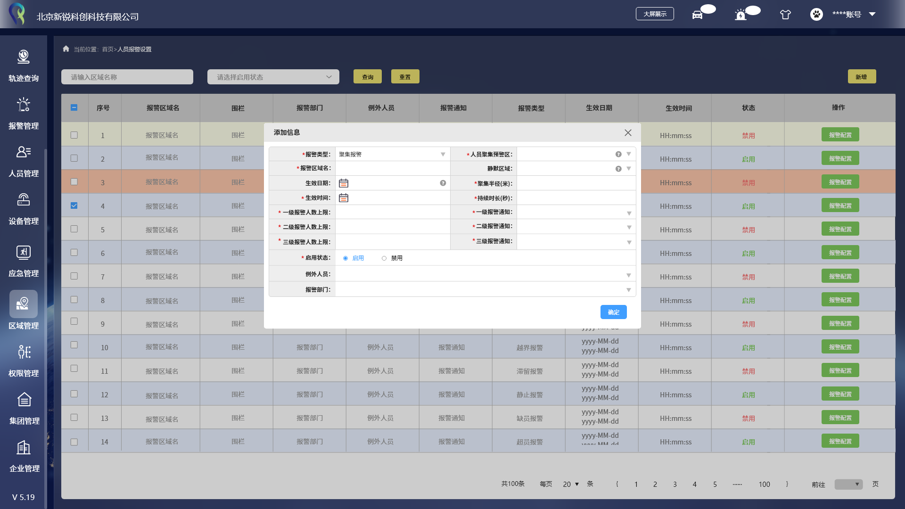Select the 启用 radio button
This screenshot has width=905, height=509.
[x=346, y=258]
